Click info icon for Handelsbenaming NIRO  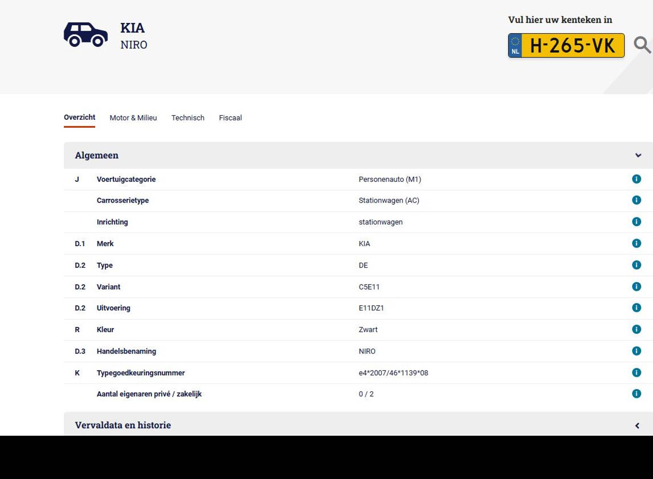tap(636, 351)
